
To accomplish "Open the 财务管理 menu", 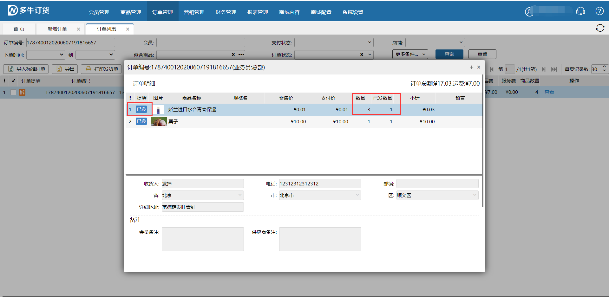I will pos(226,12).
